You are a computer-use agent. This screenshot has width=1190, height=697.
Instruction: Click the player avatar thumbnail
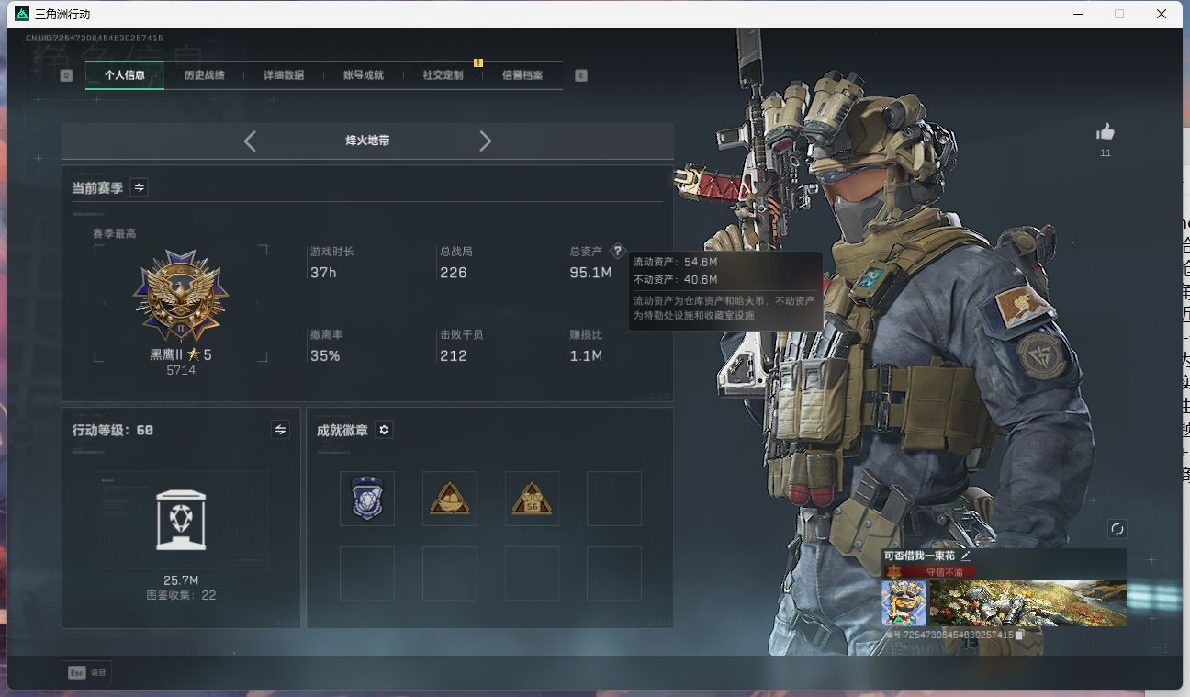click(904, 603)
